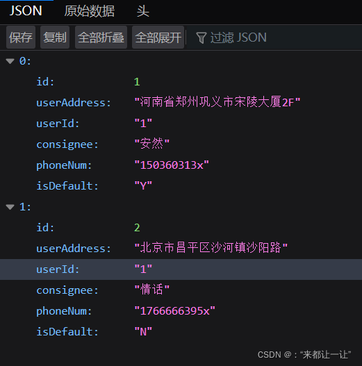Click the userAddress key in item 0

coord(74,103)
